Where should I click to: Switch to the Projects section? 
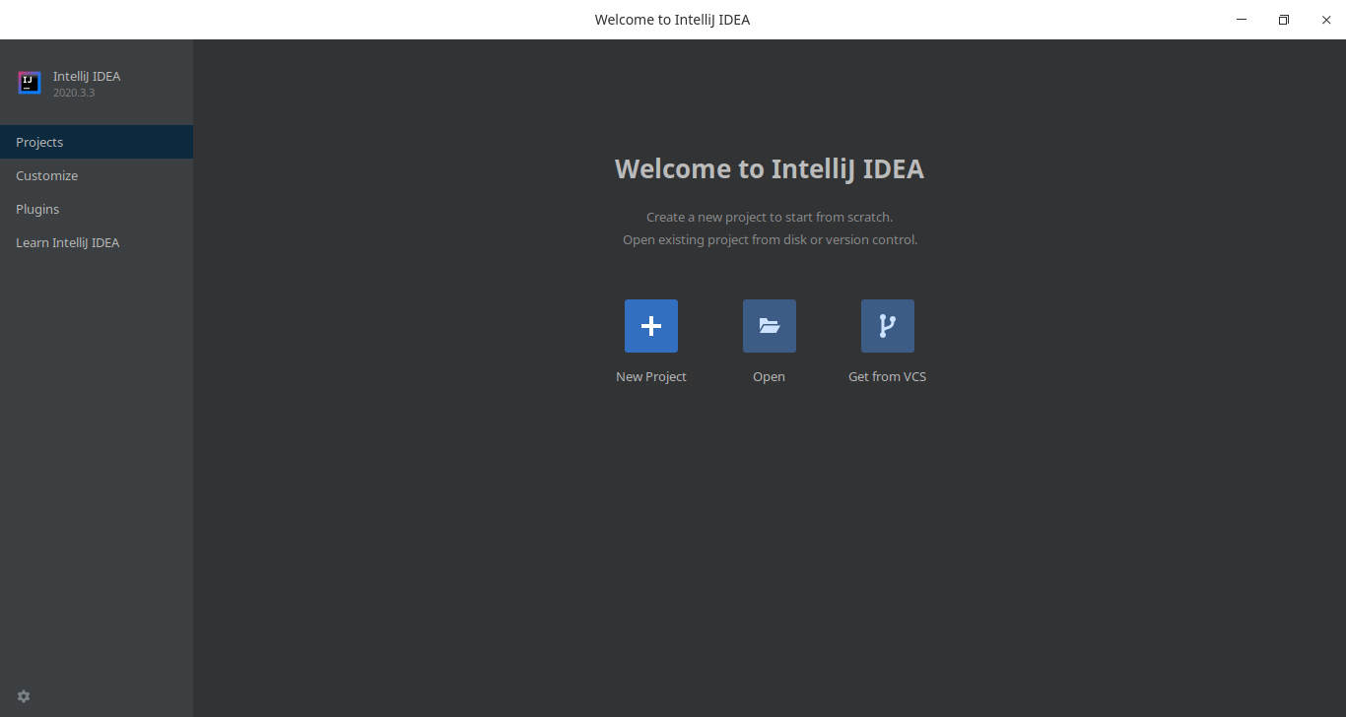[39, 142]
